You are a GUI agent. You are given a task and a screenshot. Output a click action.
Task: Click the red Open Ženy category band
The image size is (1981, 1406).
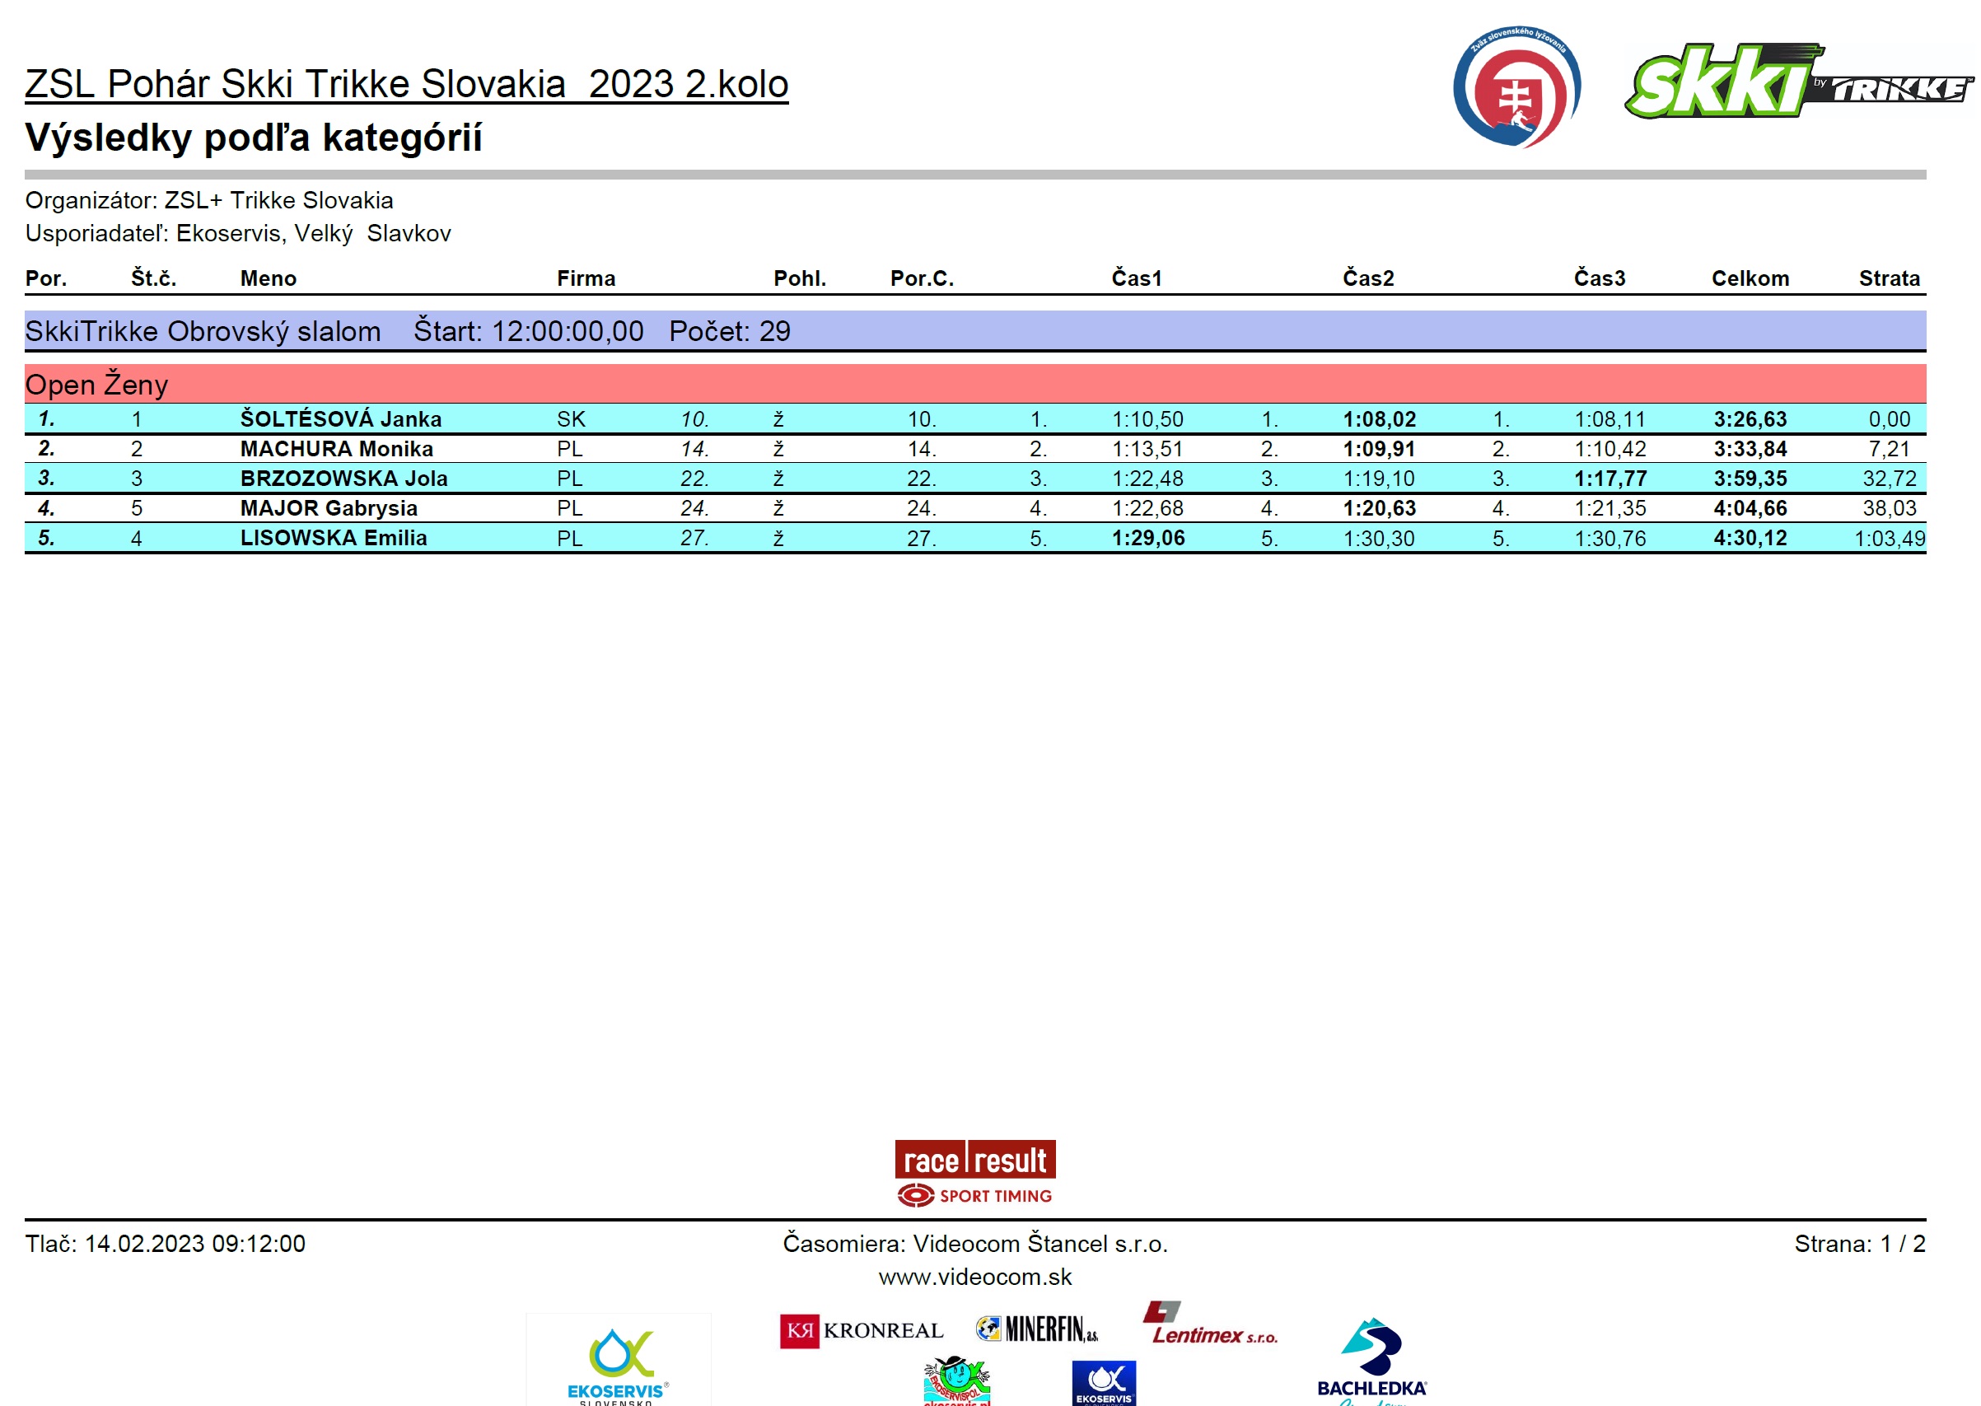coord(975,385)
